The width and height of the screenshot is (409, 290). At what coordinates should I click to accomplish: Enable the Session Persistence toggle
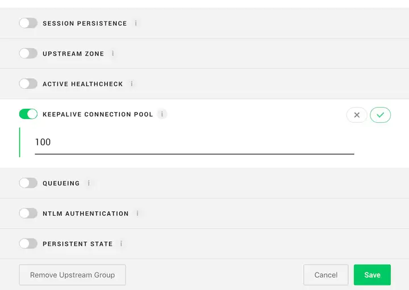click(28, 23)
